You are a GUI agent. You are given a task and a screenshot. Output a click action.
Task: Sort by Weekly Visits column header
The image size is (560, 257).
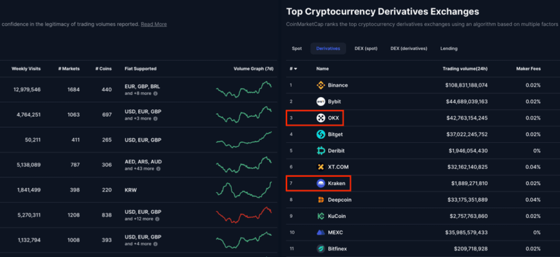[26, 69]
